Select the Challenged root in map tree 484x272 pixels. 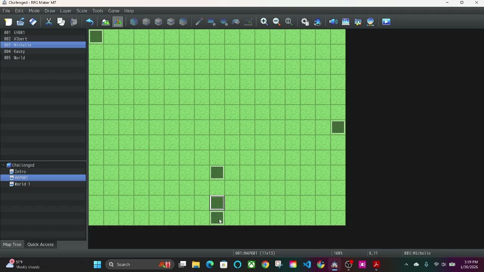click(x=23, y=165)
